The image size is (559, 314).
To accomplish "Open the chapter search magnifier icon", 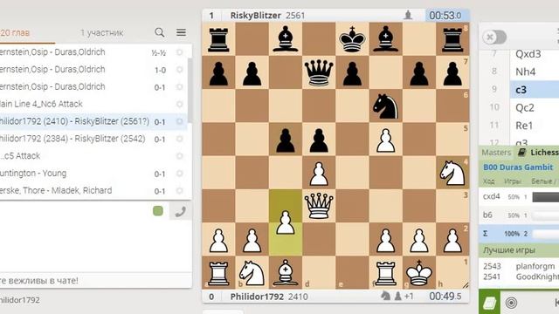I will point(159,32).
